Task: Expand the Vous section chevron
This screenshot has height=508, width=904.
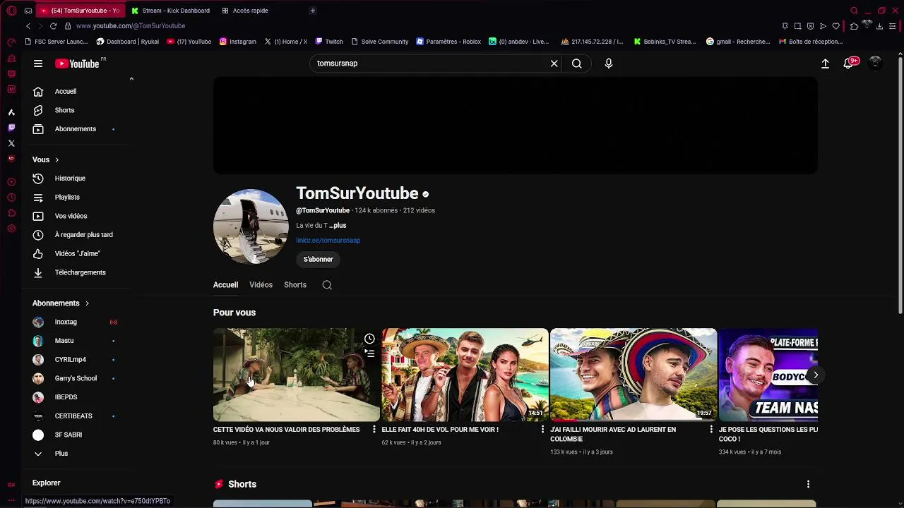Action: [56, 159]
